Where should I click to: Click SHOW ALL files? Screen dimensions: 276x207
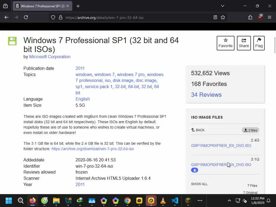(x=199, y=184)
